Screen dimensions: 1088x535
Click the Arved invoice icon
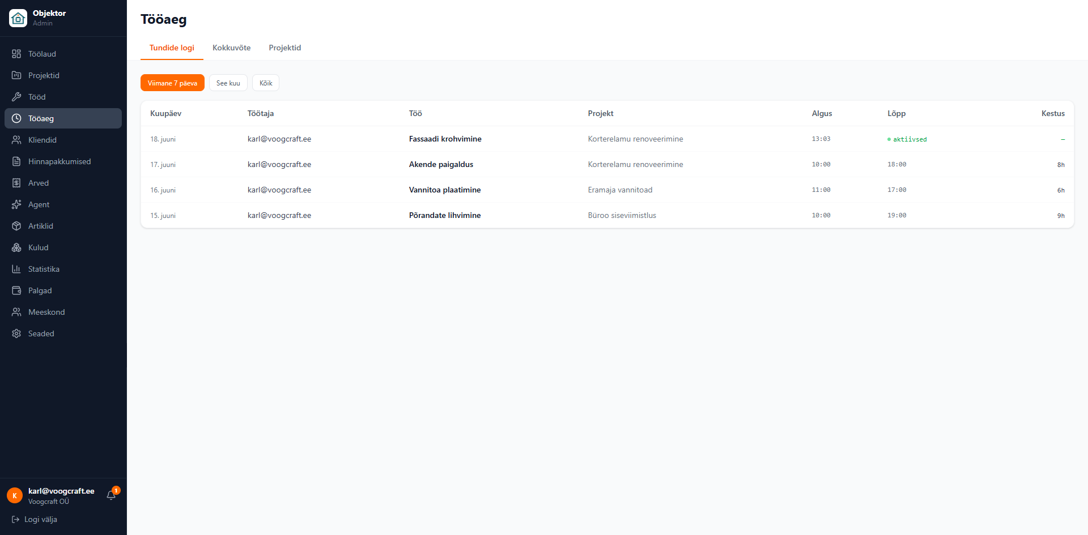(16, 183)
